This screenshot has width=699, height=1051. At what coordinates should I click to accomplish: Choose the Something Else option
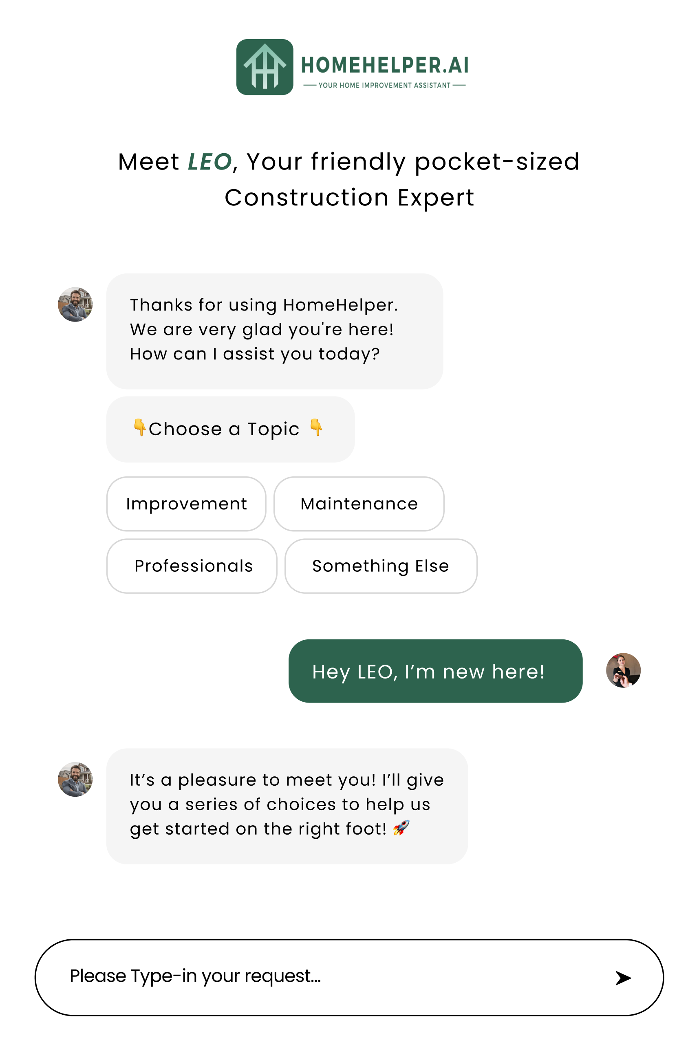pyautogui.click(x=381, y=566)
